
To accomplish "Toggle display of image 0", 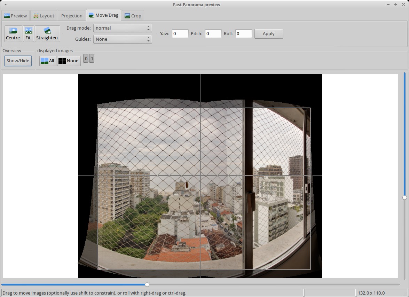I will 86,59.
